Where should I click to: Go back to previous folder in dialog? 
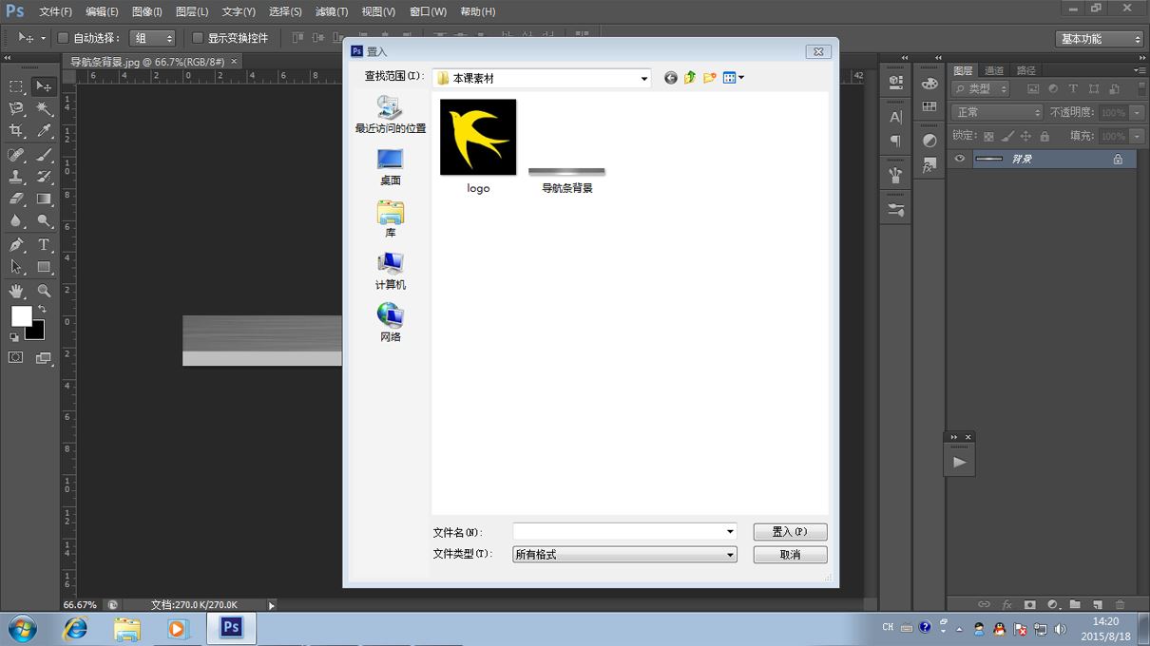(671, 78)
